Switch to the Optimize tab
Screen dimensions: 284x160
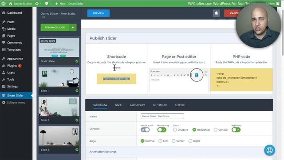(160, 105)
